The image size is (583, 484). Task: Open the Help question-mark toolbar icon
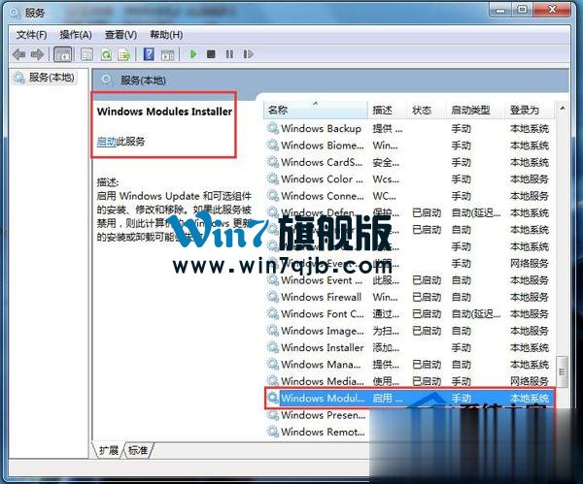[x=149, y=54]
